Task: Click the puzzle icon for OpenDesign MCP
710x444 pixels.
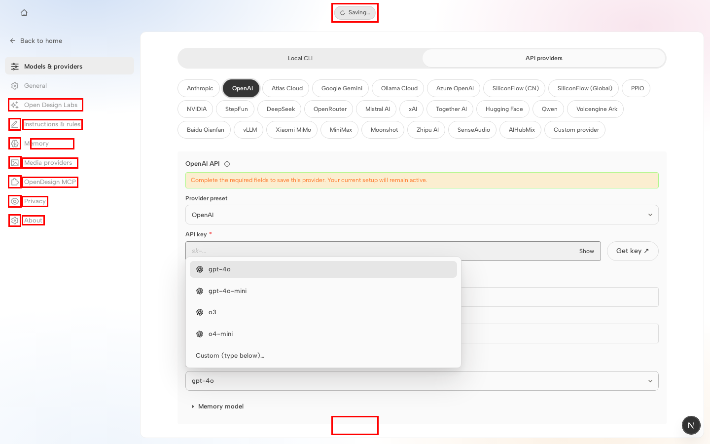Action: coord(15,182)
